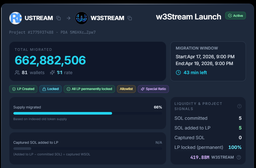Image resolution: width=256 pixels, height=168 pixels.
Task: Click the Start:Apr 17, 2026, 9:00 PM line
Action: click(205, 57)
